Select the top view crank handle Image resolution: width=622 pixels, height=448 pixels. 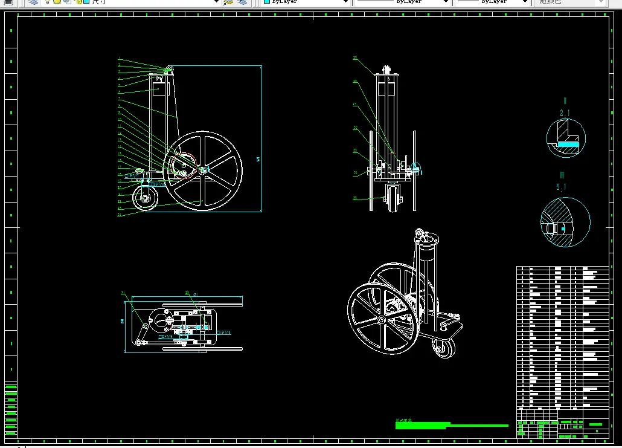(x=141, y=334)
